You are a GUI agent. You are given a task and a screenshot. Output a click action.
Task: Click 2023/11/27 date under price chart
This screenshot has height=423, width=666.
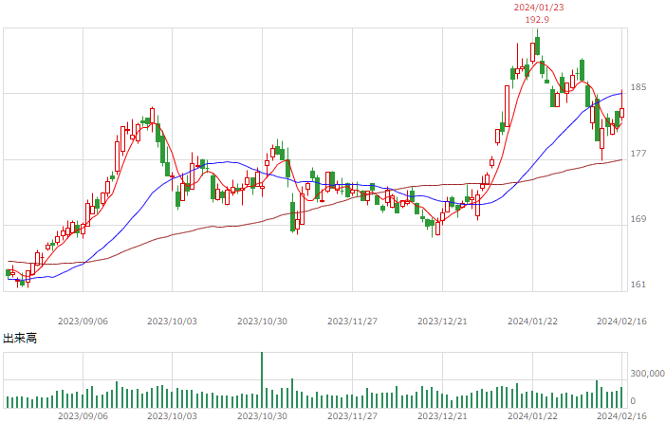(352, 322)
